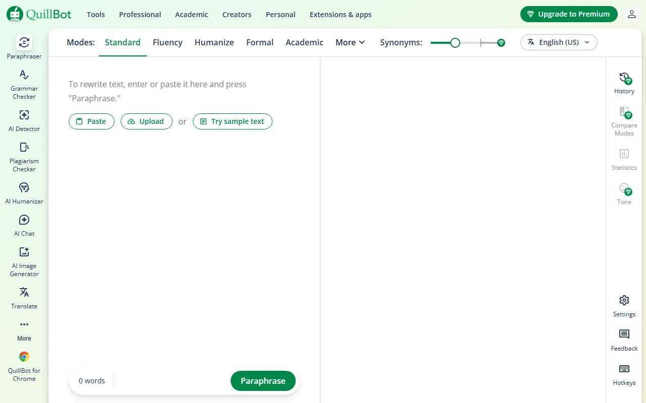Expand the More modes dropdown
Image resolution: width=646 pixels, height=403 pixels.
click(350, 42)
